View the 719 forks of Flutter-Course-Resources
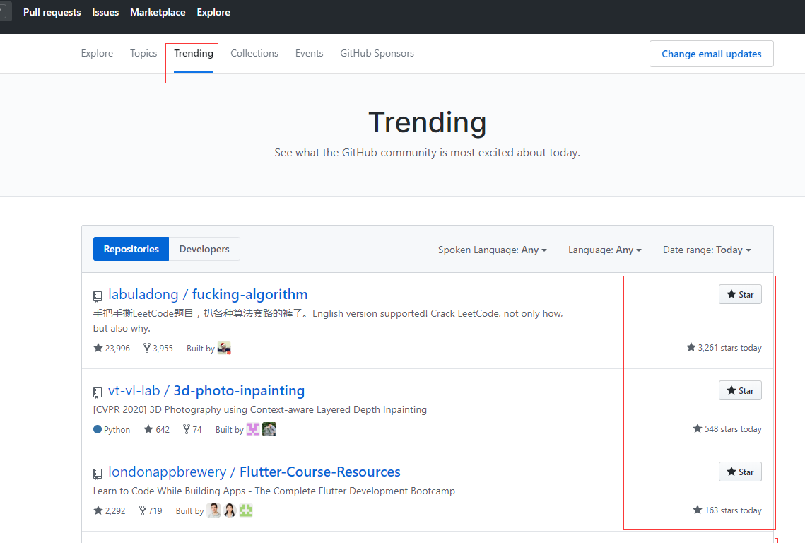 (151, 510)
